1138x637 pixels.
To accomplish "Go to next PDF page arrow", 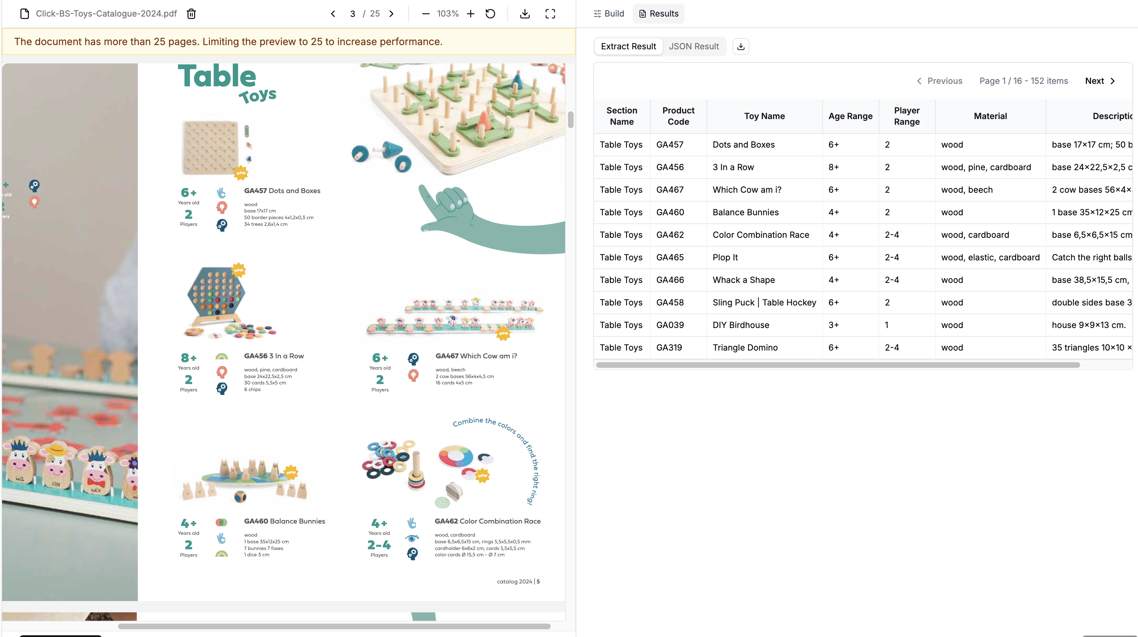I will [391, 14].
